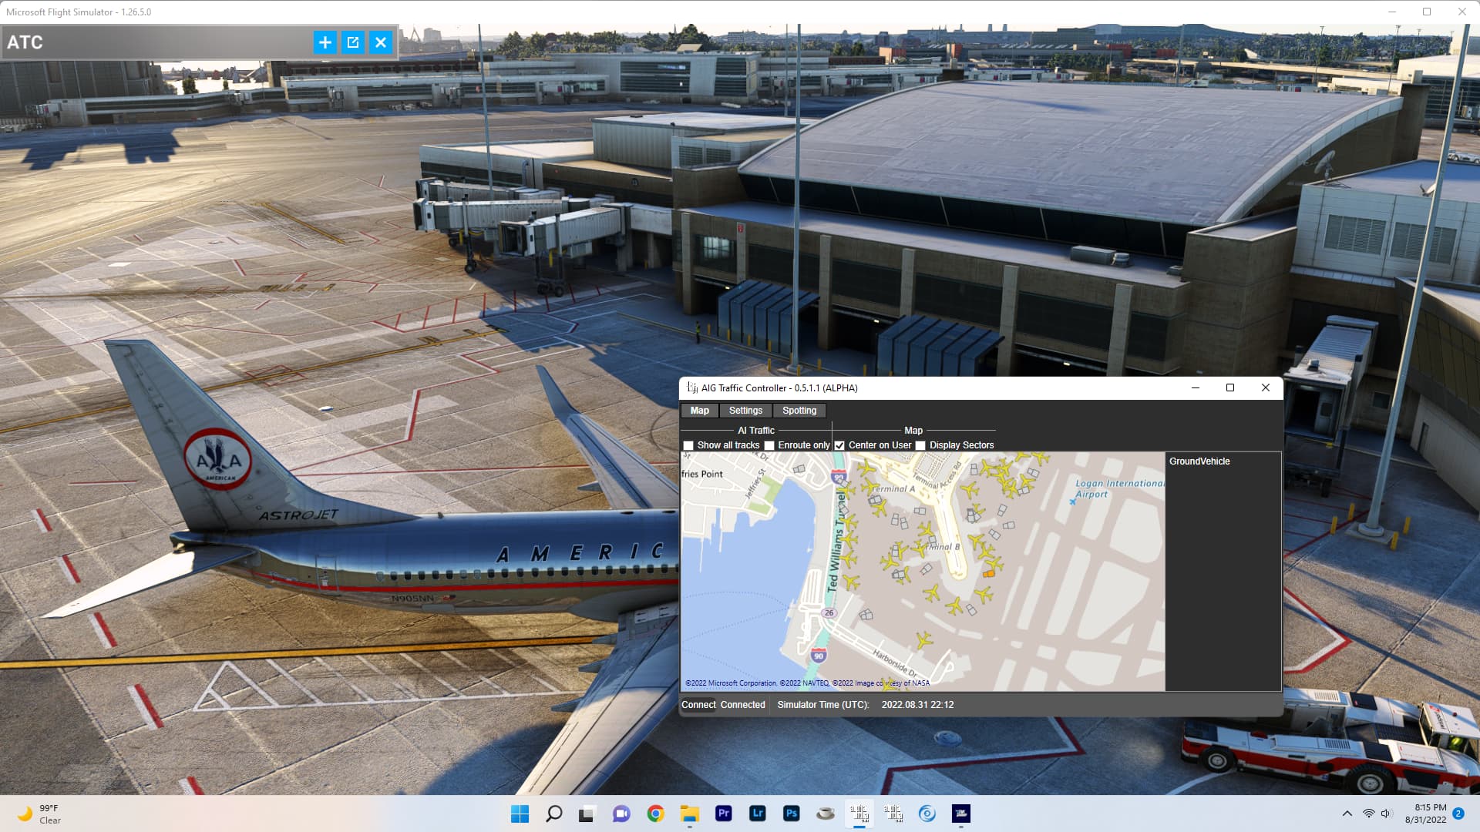This screenshot has height=832, width=1480.
Task: Click the Connected status text
Action: 742,705
